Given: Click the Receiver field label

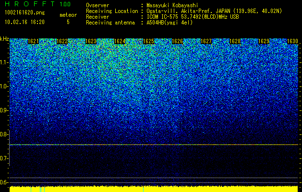Looking at the screenshot, I should point(97,17).
